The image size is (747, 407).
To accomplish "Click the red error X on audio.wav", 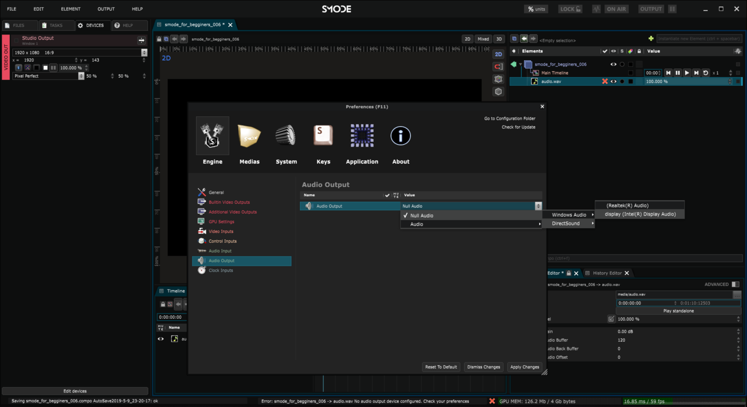I will (605, 82).
